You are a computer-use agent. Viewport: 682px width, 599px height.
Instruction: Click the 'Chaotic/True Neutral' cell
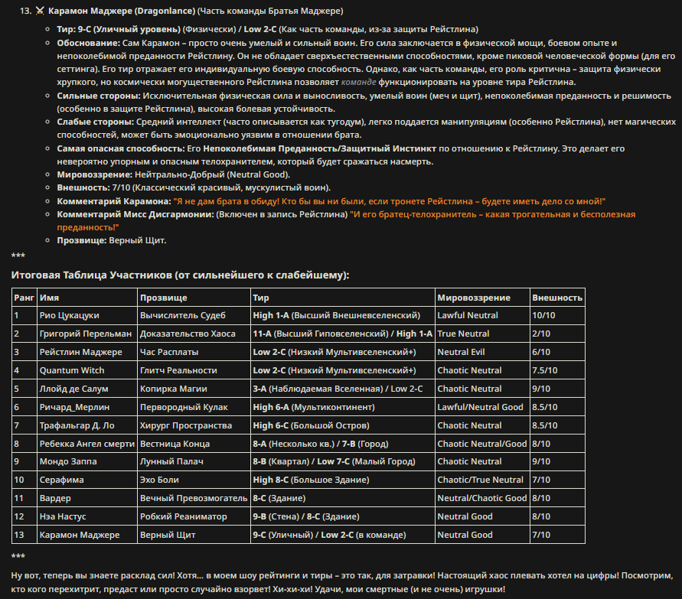[x=482, y=480]
